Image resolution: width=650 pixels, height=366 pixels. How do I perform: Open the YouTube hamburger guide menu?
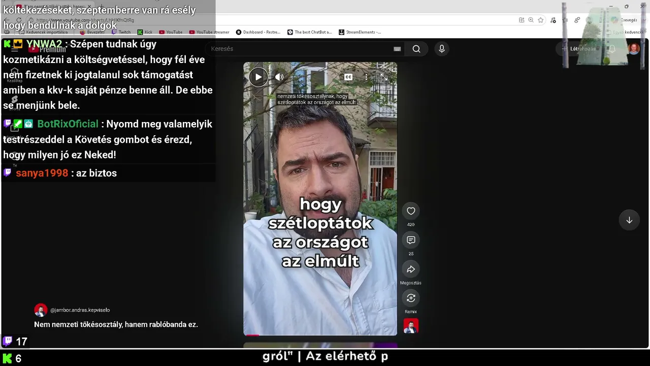(14, 49)
